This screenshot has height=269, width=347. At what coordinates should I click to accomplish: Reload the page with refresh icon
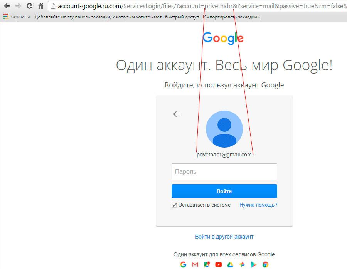(x=29, y=6)
